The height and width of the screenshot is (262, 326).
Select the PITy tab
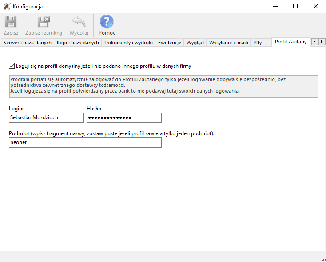pyautogui.click(x=258, y=43)
